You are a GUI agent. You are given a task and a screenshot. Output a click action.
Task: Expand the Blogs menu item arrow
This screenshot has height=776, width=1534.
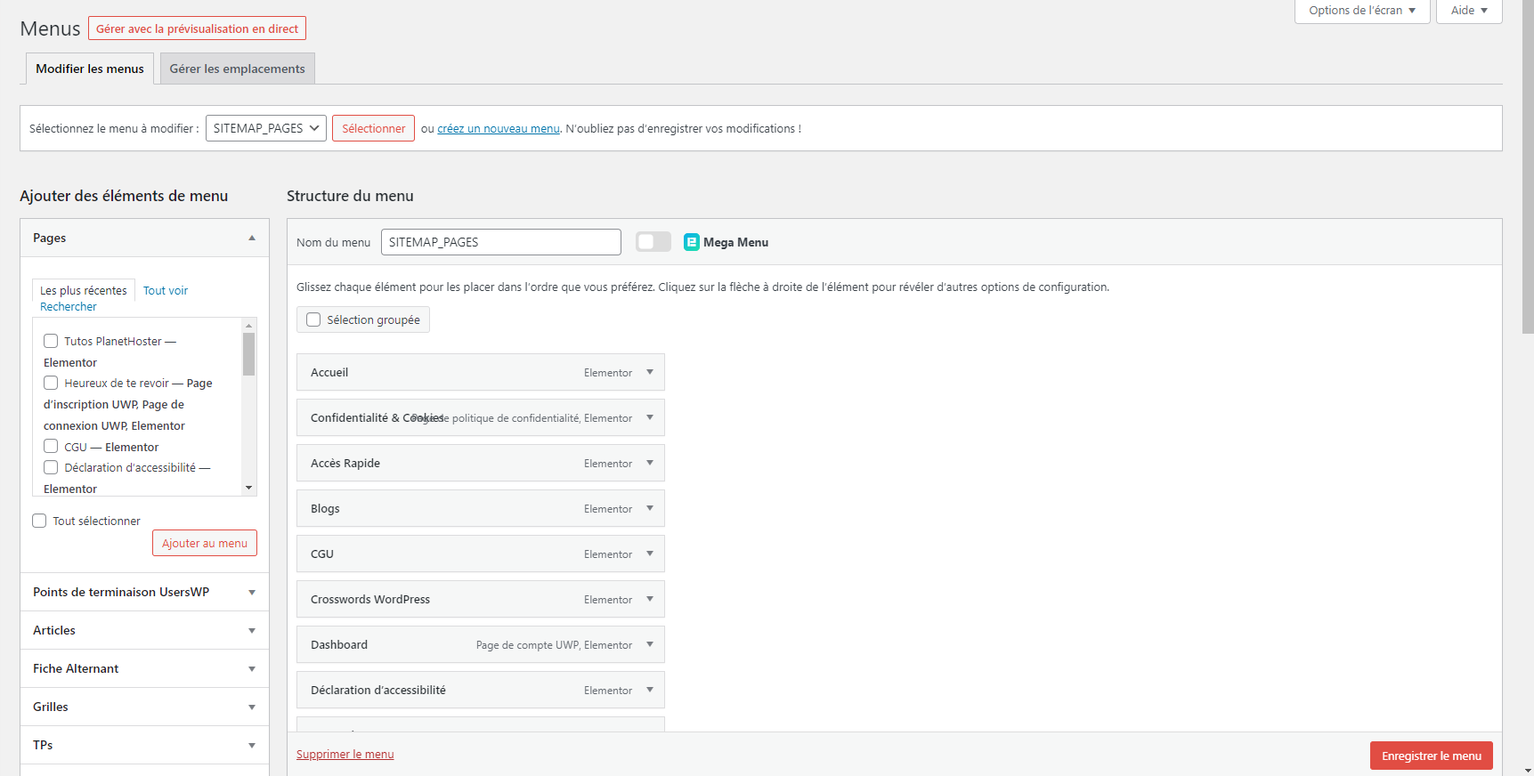(650, 508)
